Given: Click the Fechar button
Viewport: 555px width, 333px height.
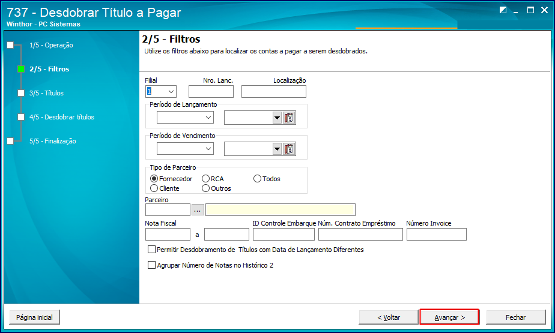Looking at the screenshot, I should [x=516, y=317].
